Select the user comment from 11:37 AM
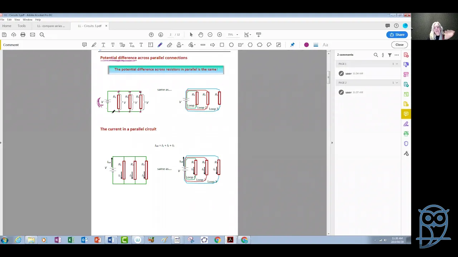The height and width of the screenshot is (257, 458). coord(368,92)
